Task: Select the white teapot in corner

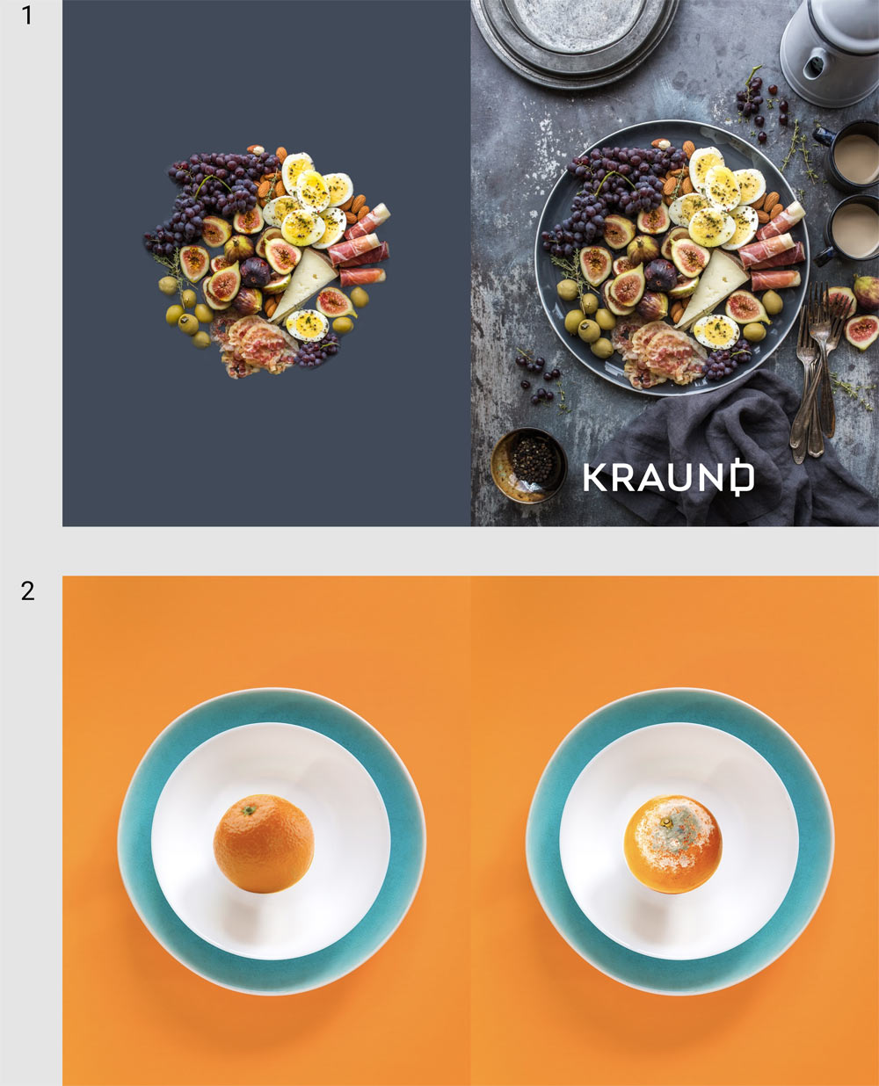Action: [x=830, y=51]
